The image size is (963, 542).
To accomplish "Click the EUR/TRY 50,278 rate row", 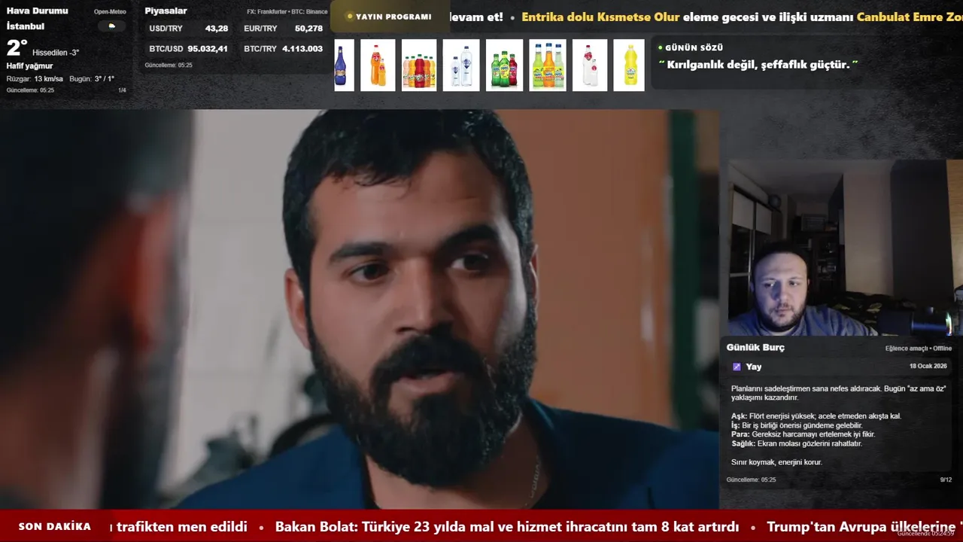I will click(284, 29).
